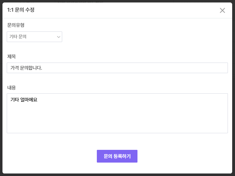The height and width of the screenshot is (176, 235).
Task: Place cursor on the word 가격 in the title
Action: [15, 68]
